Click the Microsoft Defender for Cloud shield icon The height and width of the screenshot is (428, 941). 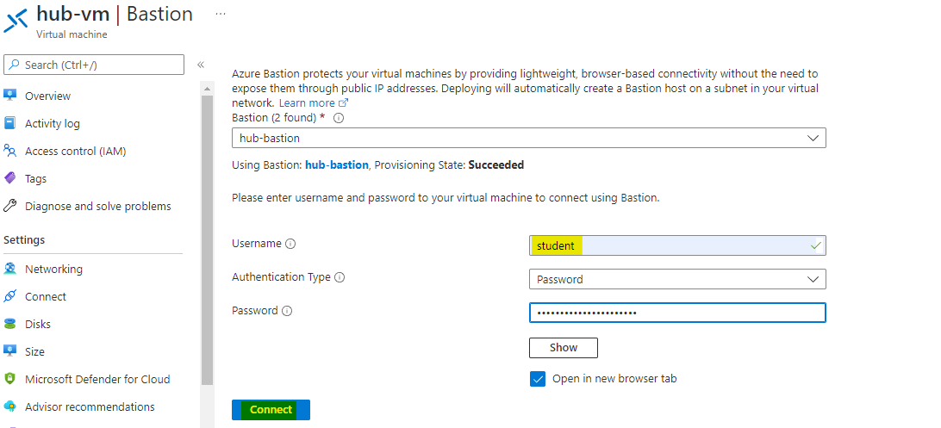(x=10, y=379)
